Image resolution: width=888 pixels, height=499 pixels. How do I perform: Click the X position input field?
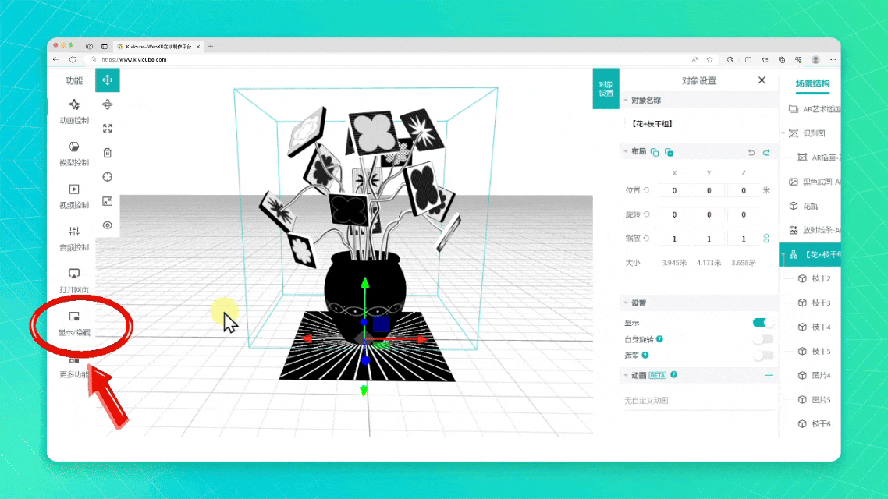pyautogui.click(x=674, y=190)
